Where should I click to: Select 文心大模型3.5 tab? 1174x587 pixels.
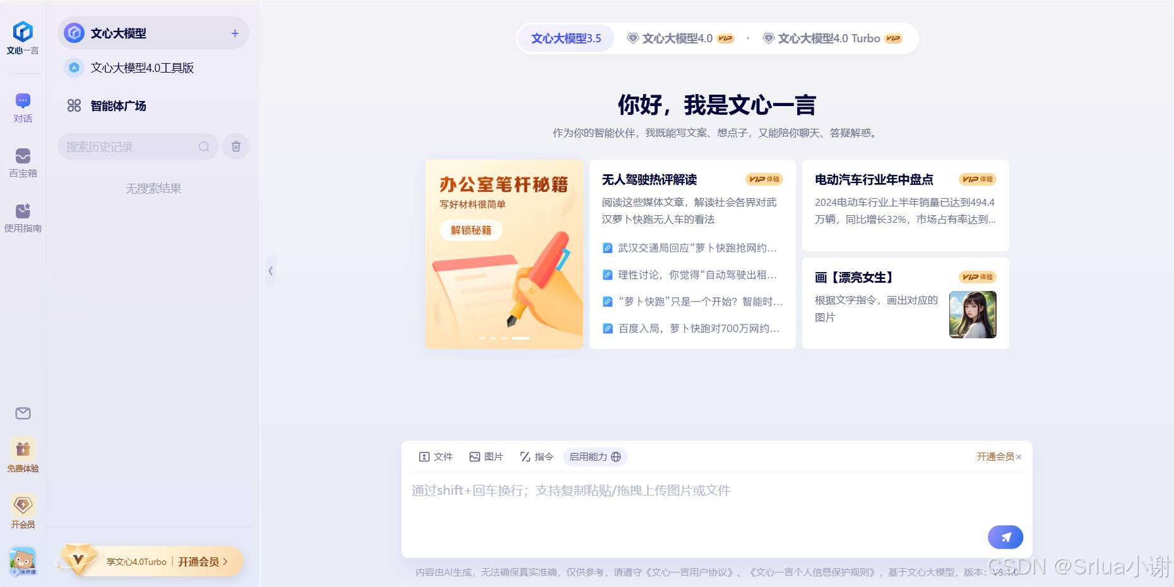[x=566, y=39]
